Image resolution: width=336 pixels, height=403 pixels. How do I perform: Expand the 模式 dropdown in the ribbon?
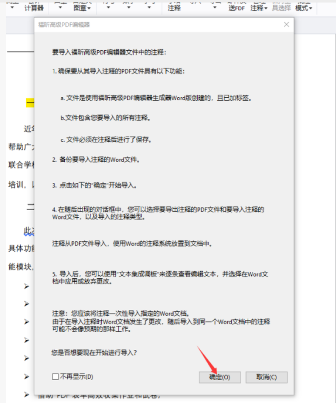304,8
